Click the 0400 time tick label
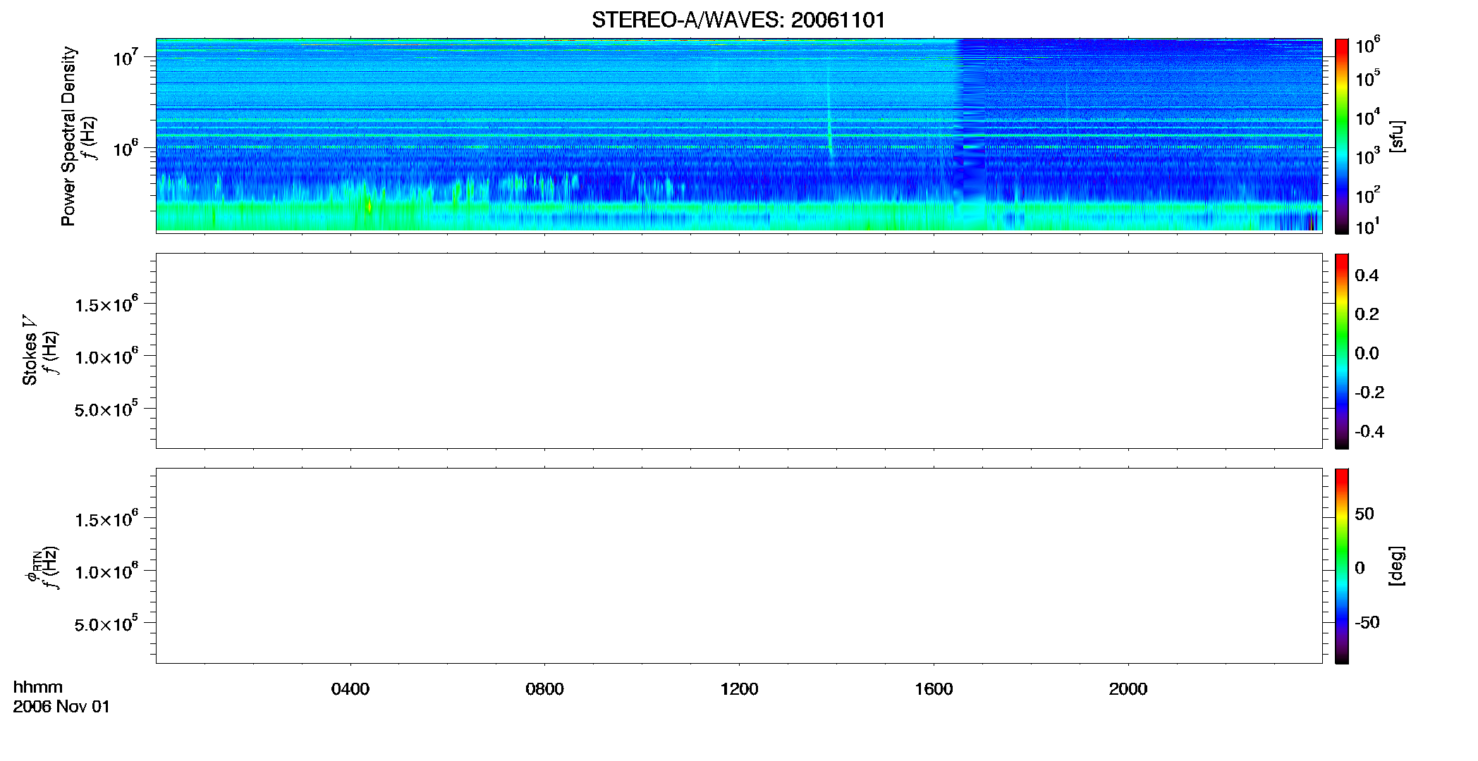This screenshot has width=1478, height=761. (x=350, y=689)
